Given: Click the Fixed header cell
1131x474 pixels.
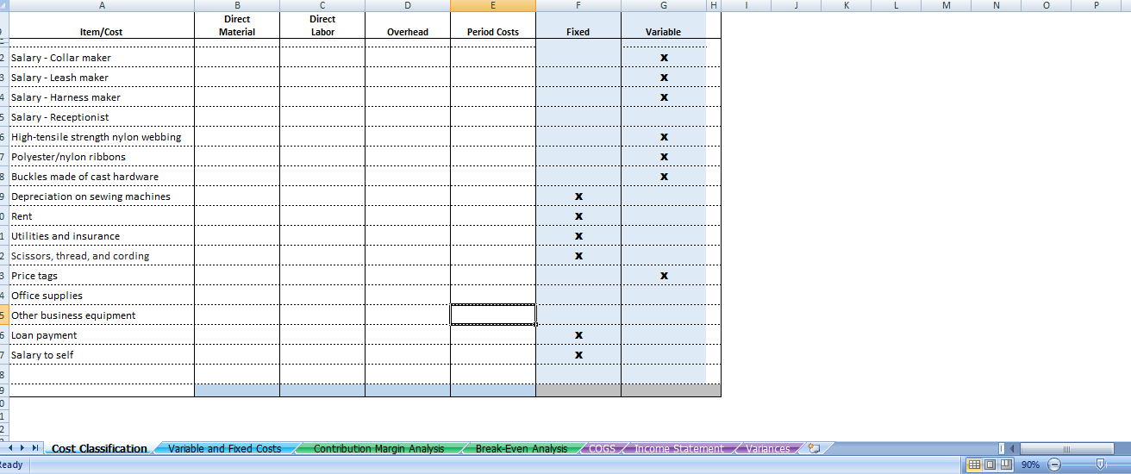Looking at the screenshot, I should click(578, 25).
